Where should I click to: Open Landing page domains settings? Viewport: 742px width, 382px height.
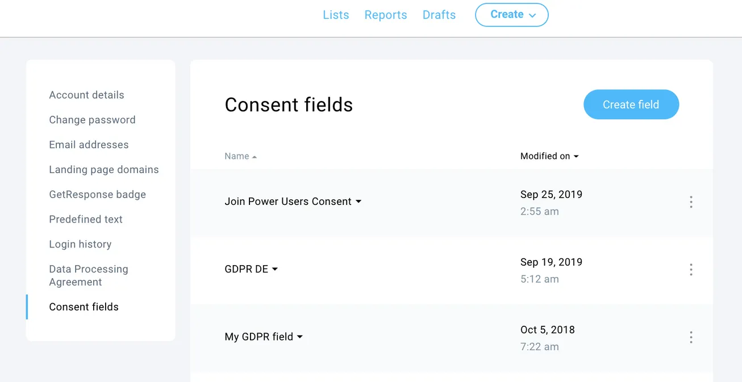point(104,170)
